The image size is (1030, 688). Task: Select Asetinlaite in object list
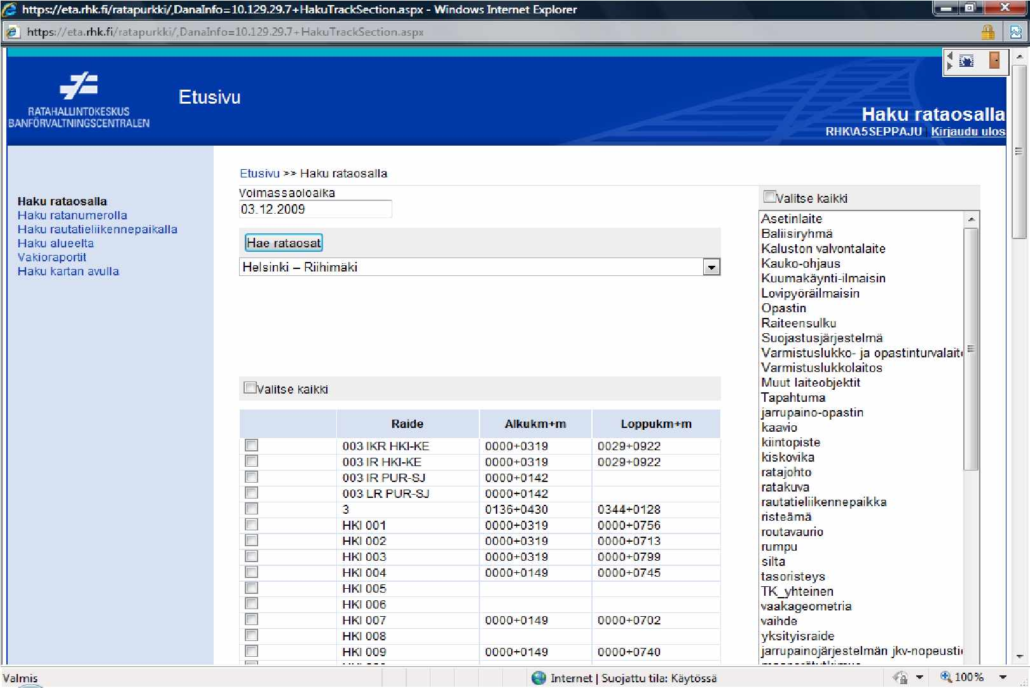pyautogui.click(x=792, y=219)
